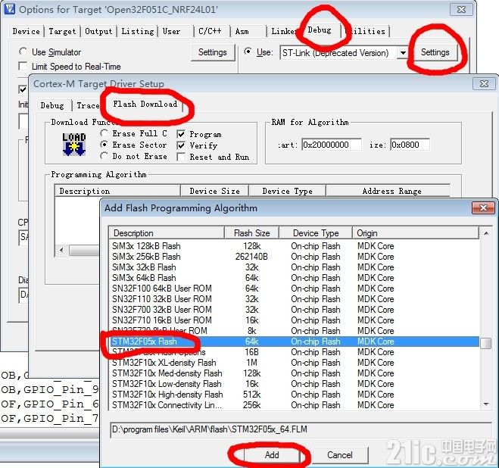Screen dimensions: 499x468
Task: Switch to the Output tab
Action: [98, 31]
